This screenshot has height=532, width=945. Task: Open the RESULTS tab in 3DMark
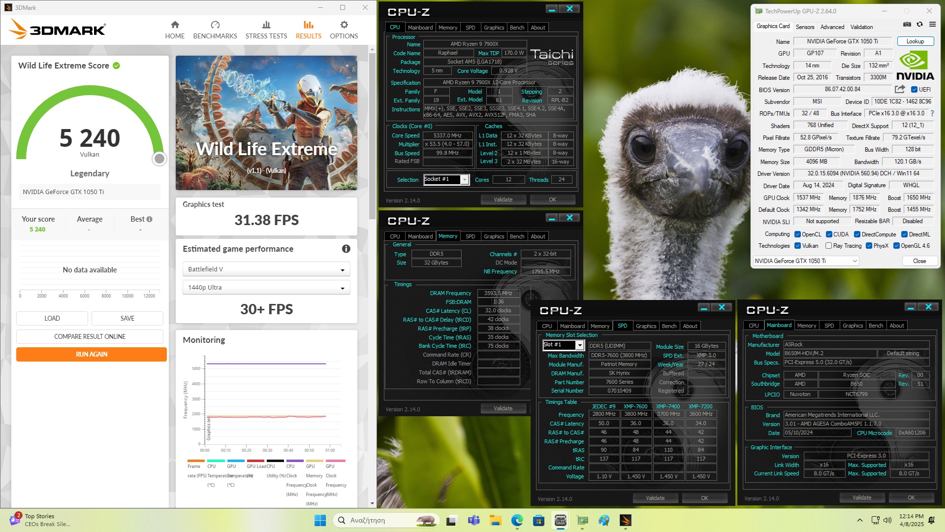(308, 30)
